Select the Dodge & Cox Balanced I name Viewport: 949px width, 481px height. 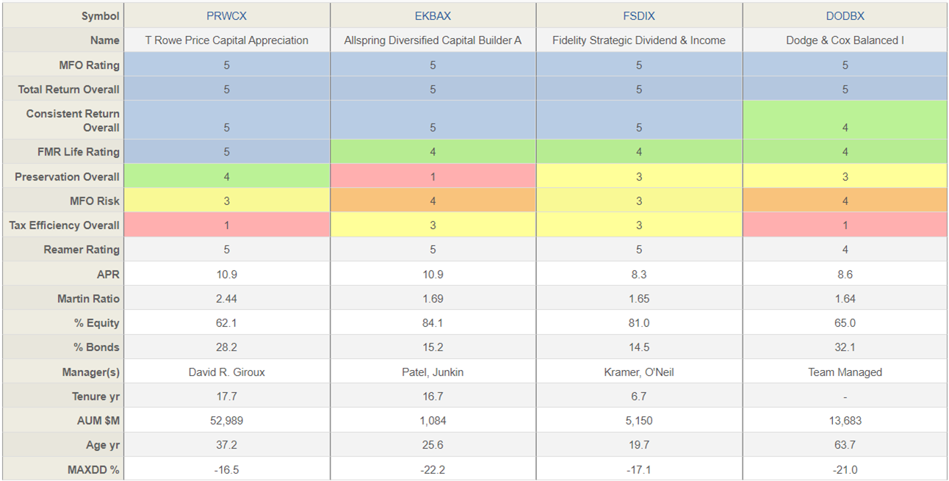point(845,40)
